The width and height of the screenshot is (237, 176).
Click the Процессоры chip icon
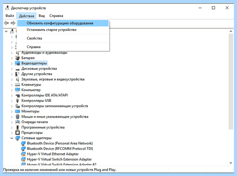(x=17, y=133)
